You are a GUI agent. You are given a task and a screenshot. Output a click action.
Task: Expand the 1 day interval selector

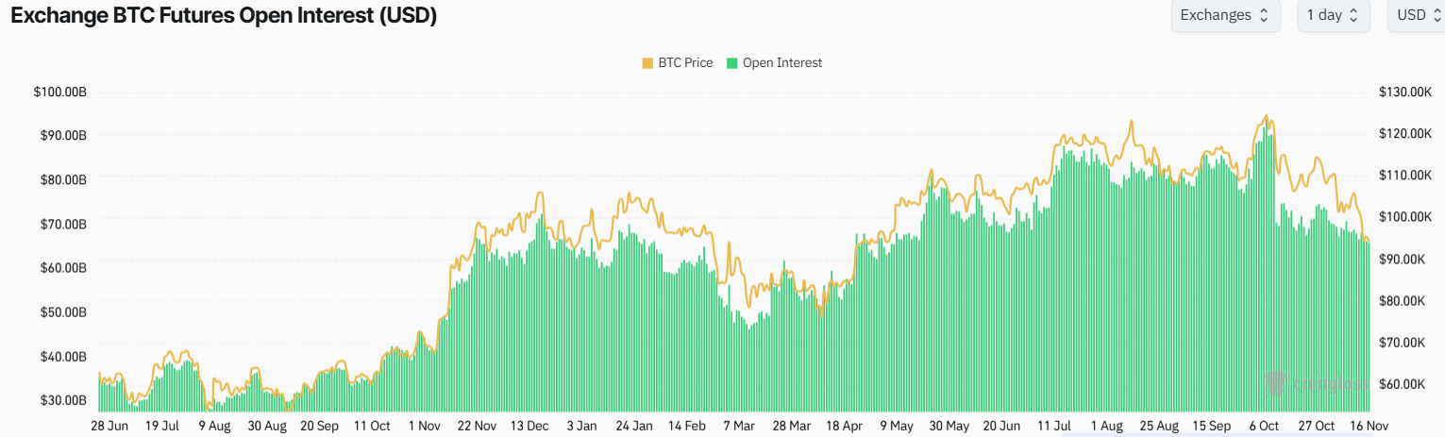(x=1332, y=15)
